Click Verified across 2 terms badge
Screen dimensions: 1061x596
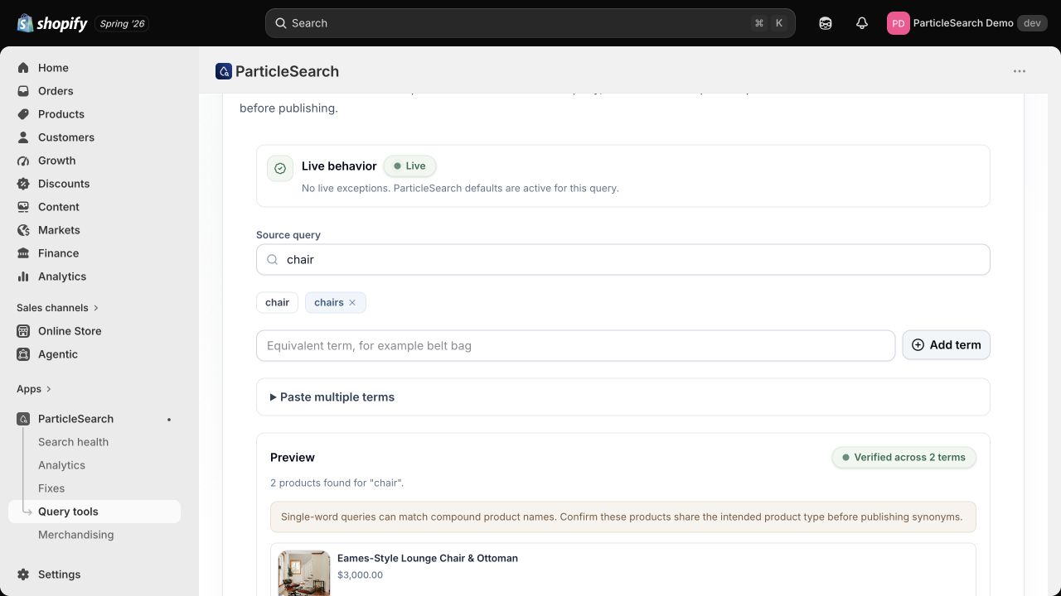904,458
